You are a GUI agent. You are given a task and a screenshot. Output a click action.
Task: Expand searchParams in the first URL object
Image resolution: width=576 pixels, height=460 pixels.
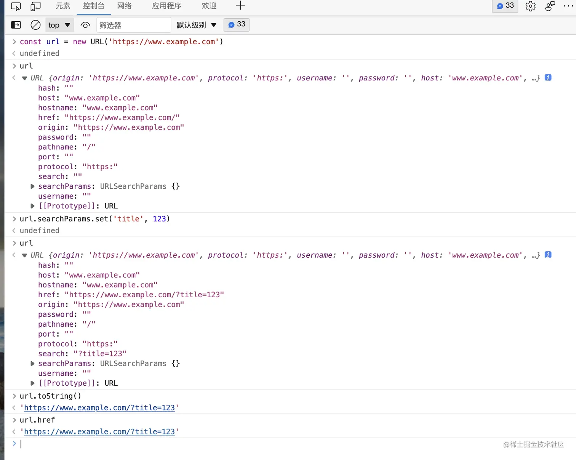32,186
